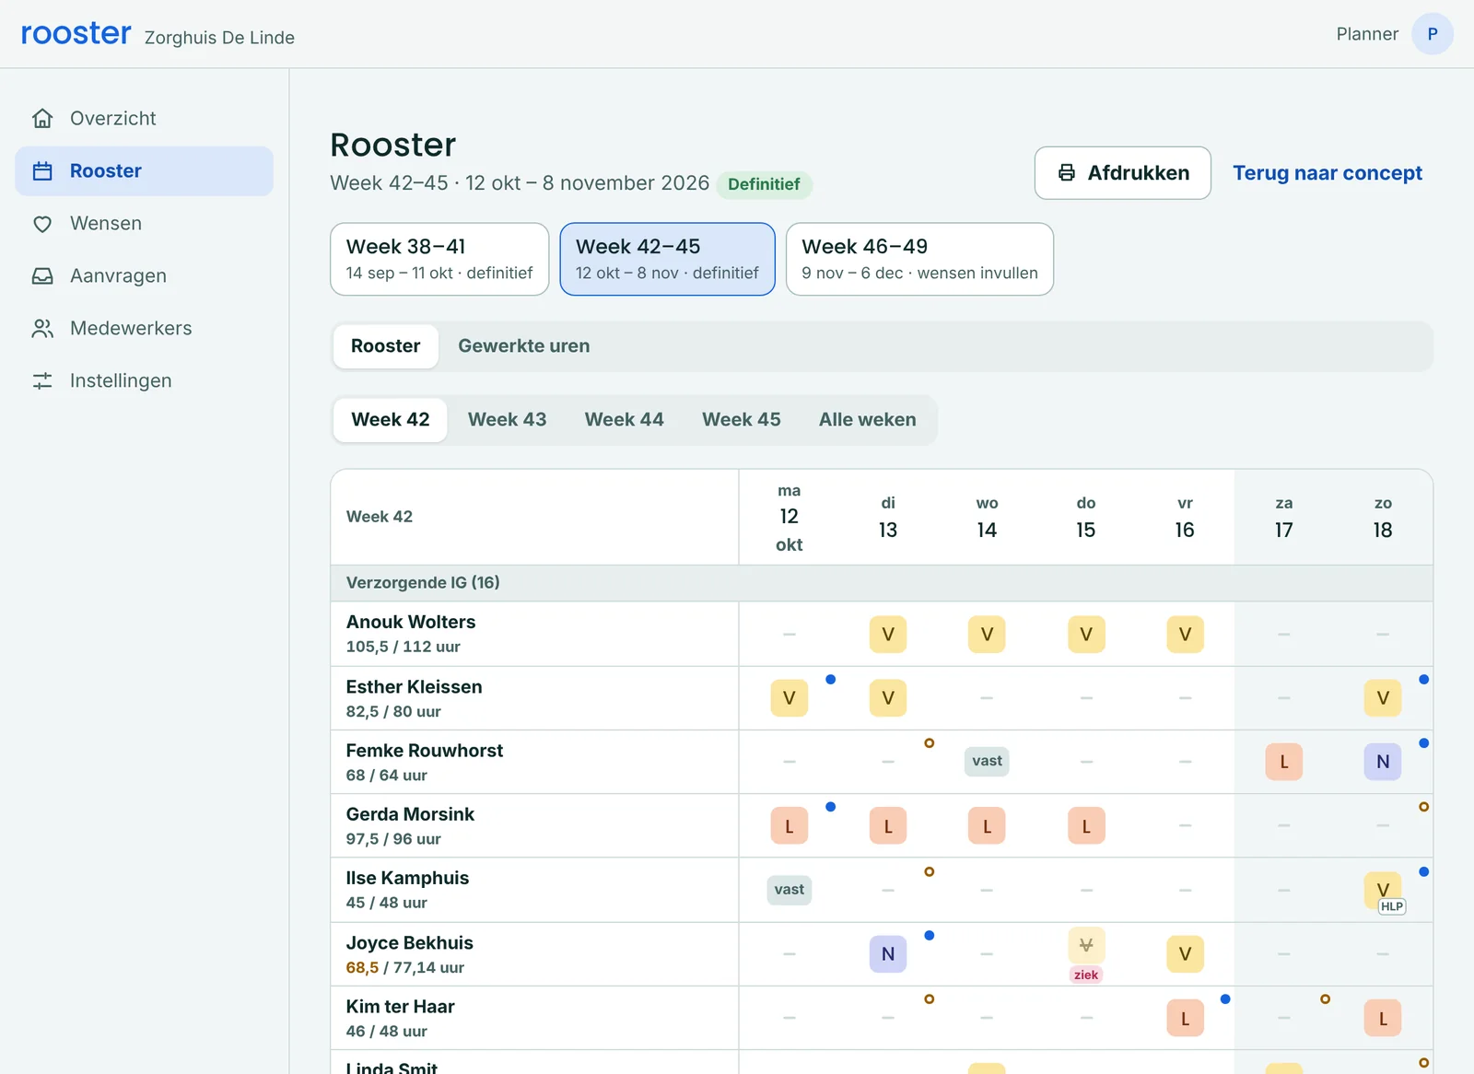Viewport: 1474px width, 1074px height.
Task: Select the Week 42–45 period card
Action: click(668, 259)
